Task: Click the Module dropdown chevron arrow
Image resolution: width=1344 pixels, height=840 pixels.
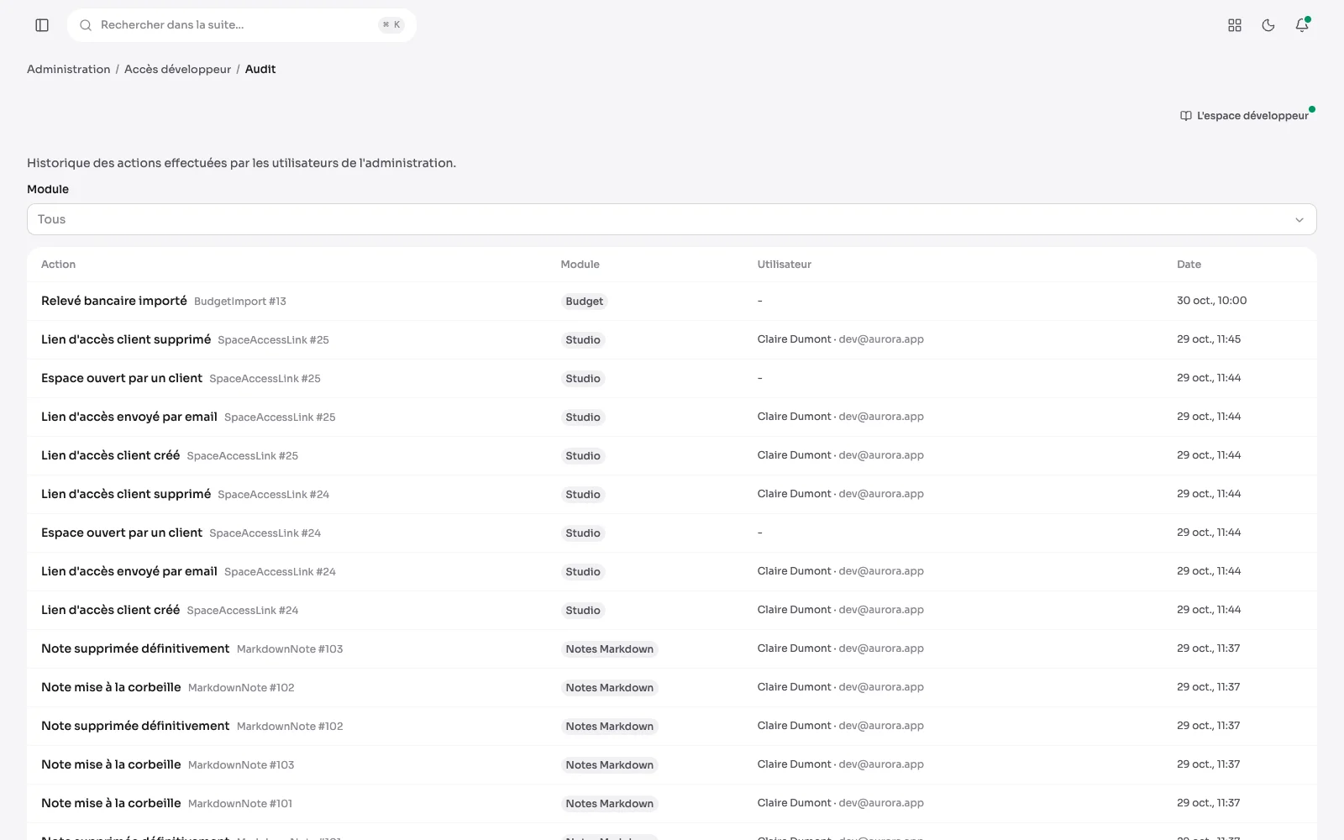Action: tap(1299, 220)
